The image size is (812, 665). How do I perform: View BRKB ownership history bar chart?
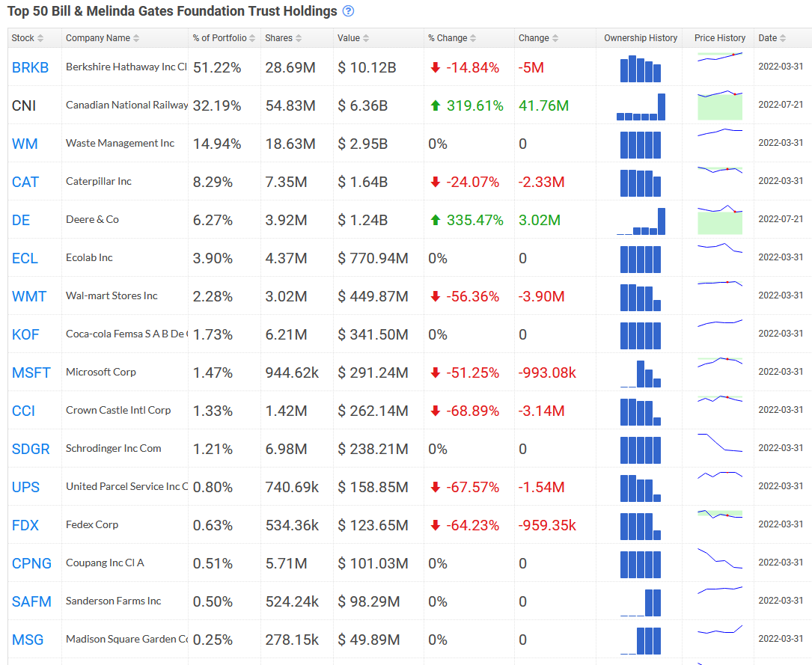[x=641, y=69]
